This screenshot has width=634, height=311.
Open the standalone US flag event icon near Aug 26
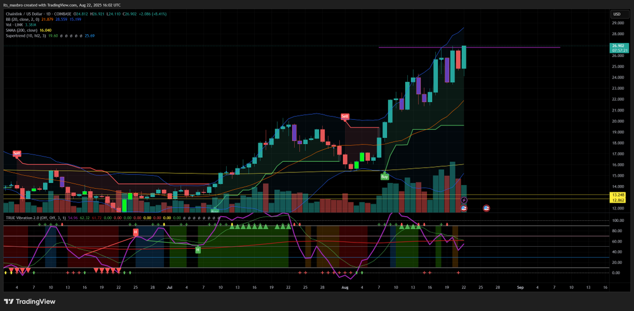pyautogui.click(x=486, y=208)
